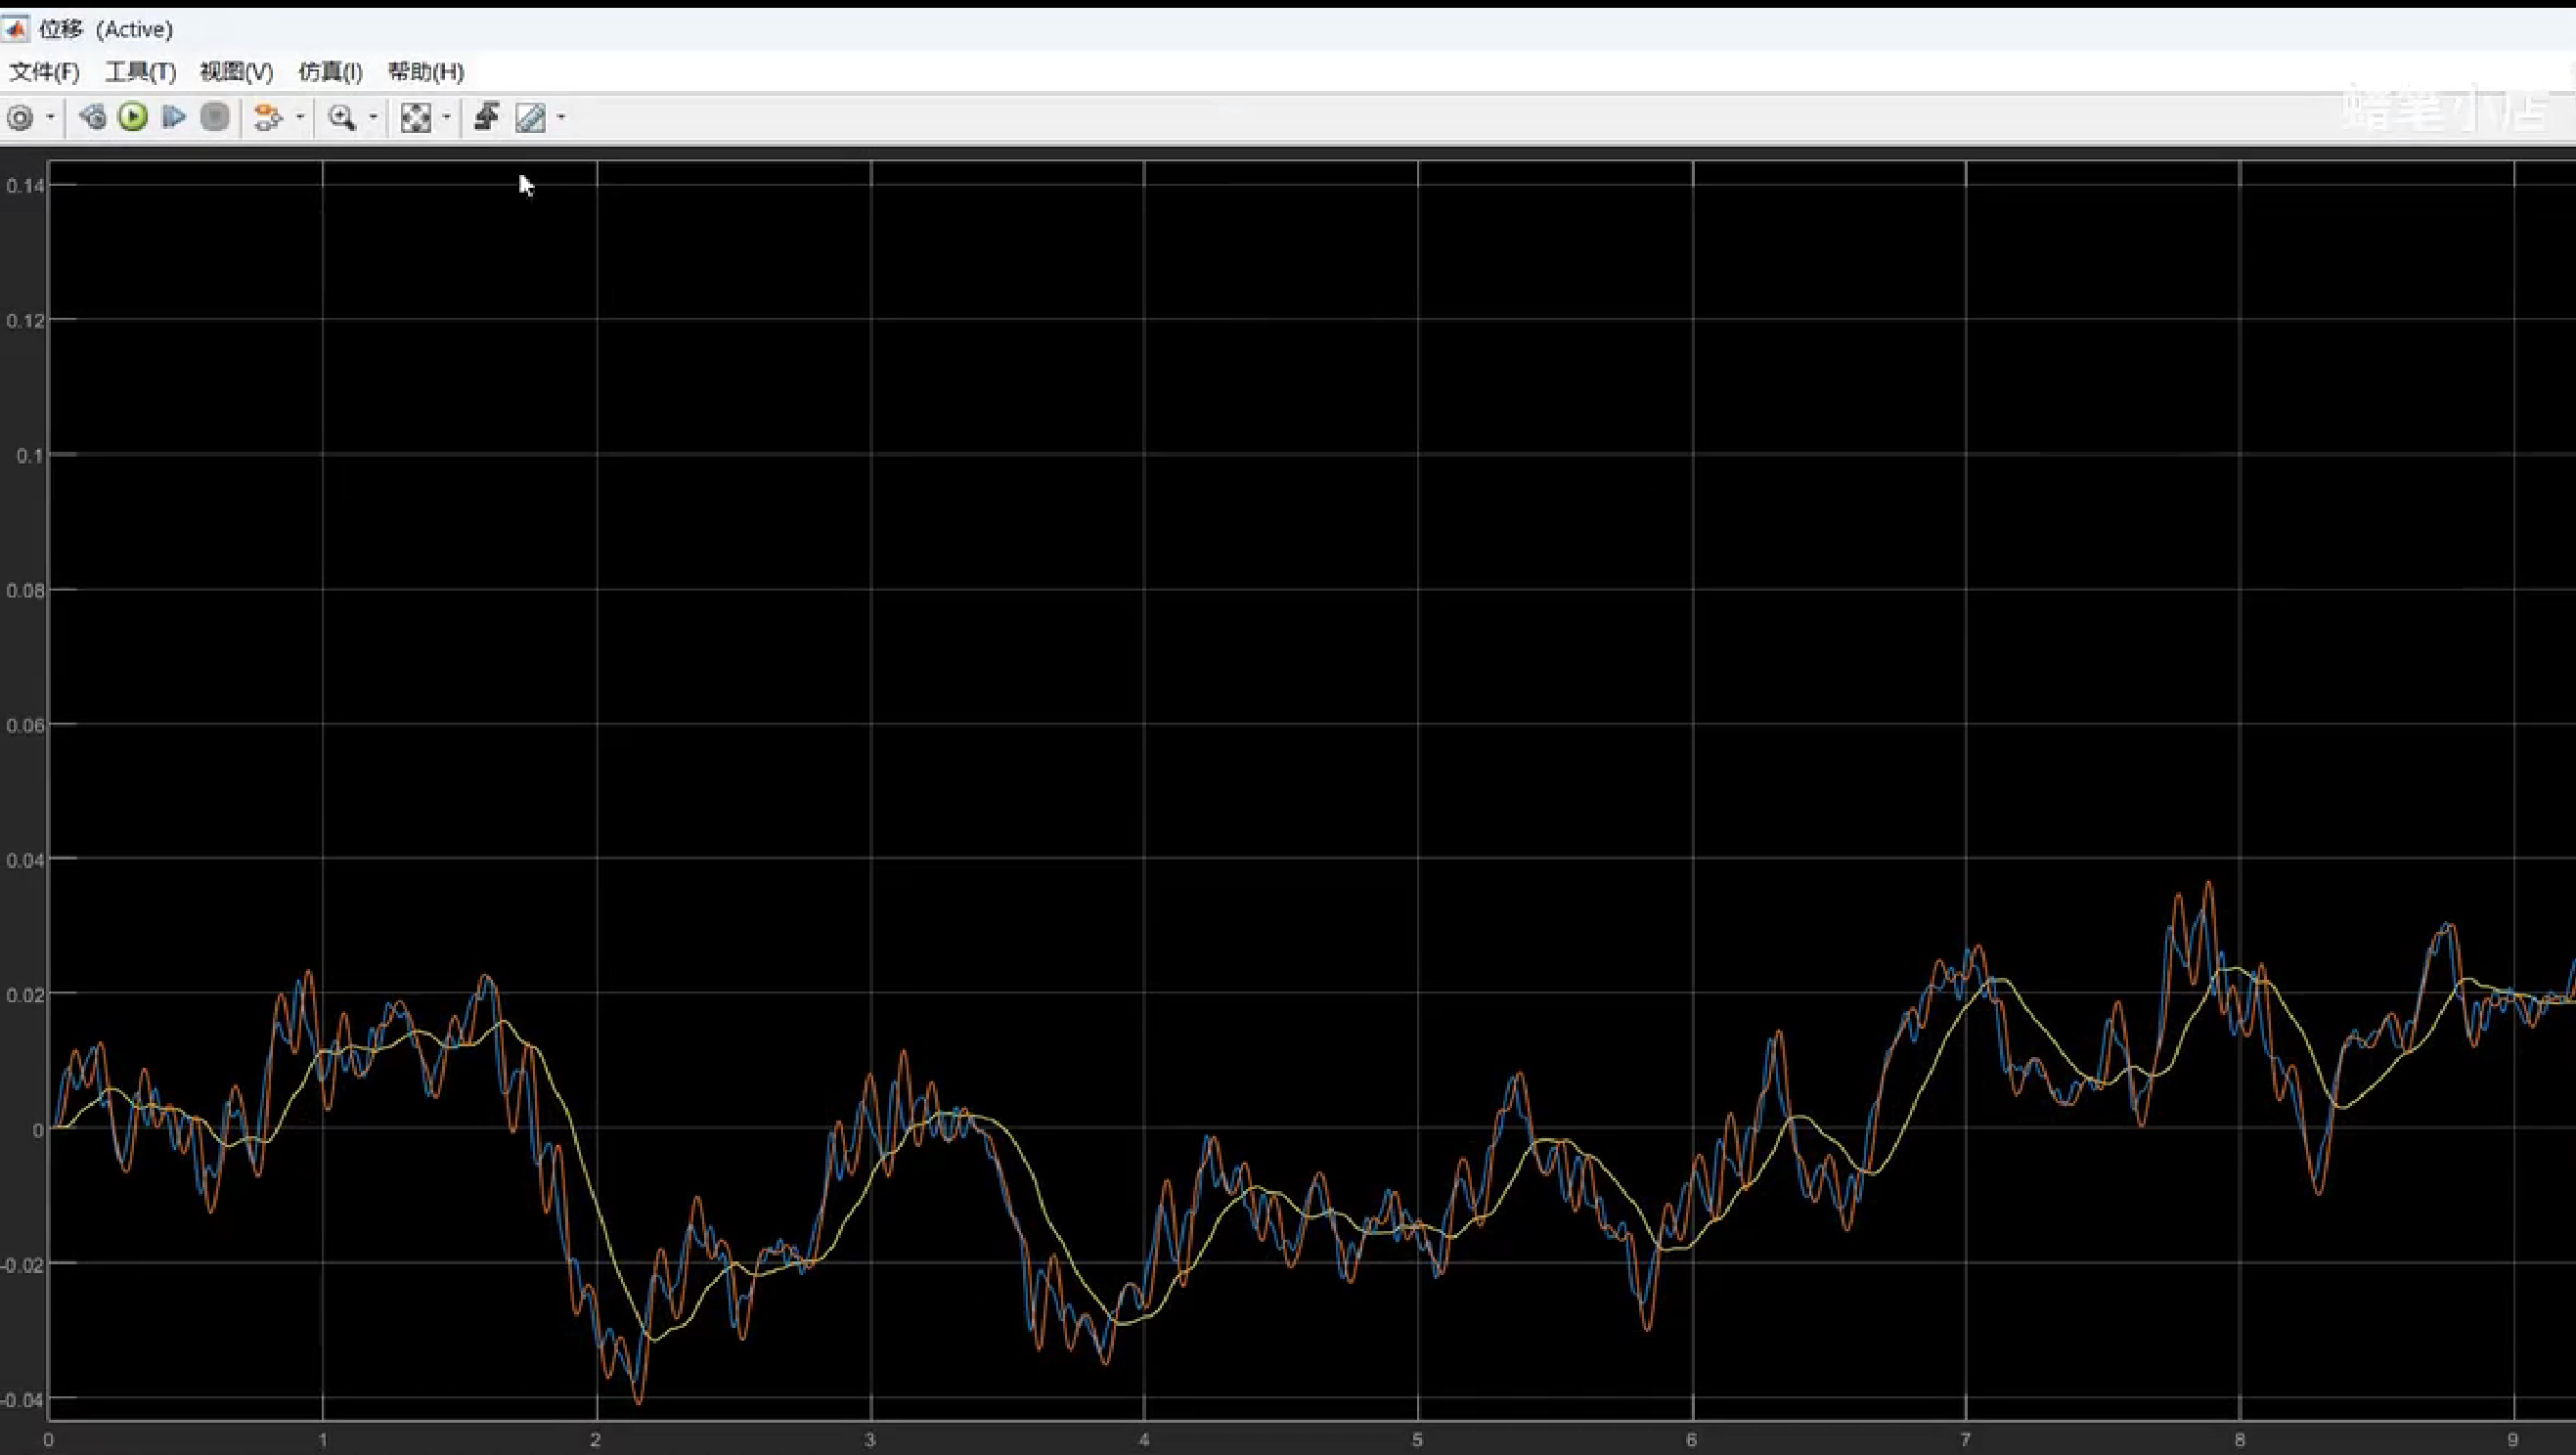The height and width of the screenshot is (1455, 2576).
Task: Open the 文件(F) menu
Action: coord(44,72)
